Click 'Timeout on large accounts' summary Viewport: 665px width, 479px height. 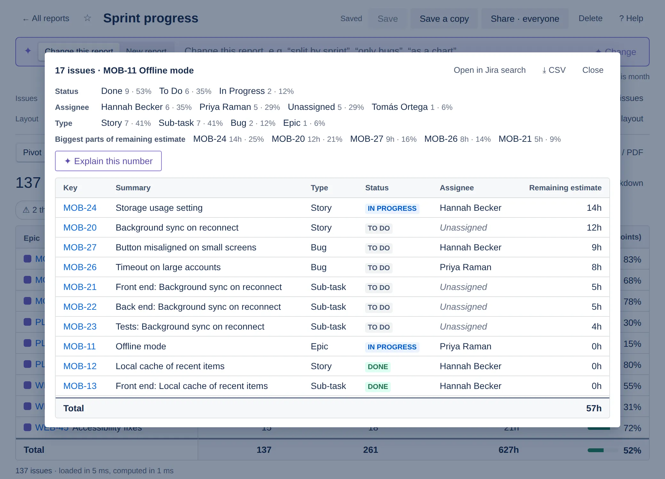click(x=168, y=267)
